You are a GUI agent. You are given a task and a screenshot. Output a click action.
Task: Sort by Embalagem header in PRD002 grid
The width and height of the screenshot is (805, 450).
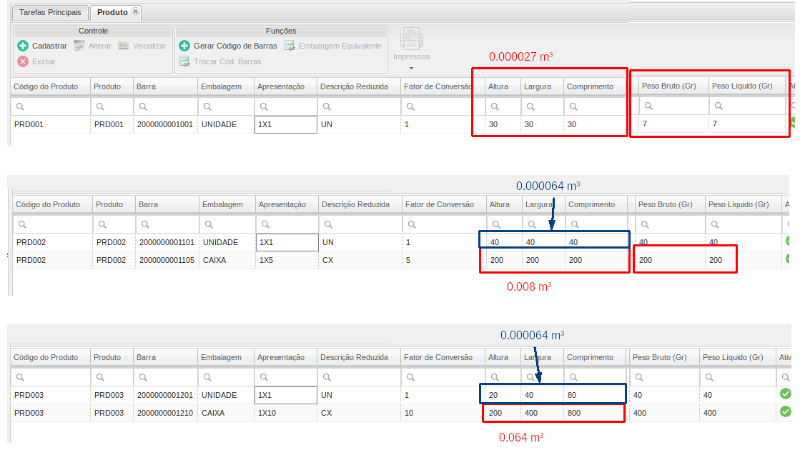(227, 204)
